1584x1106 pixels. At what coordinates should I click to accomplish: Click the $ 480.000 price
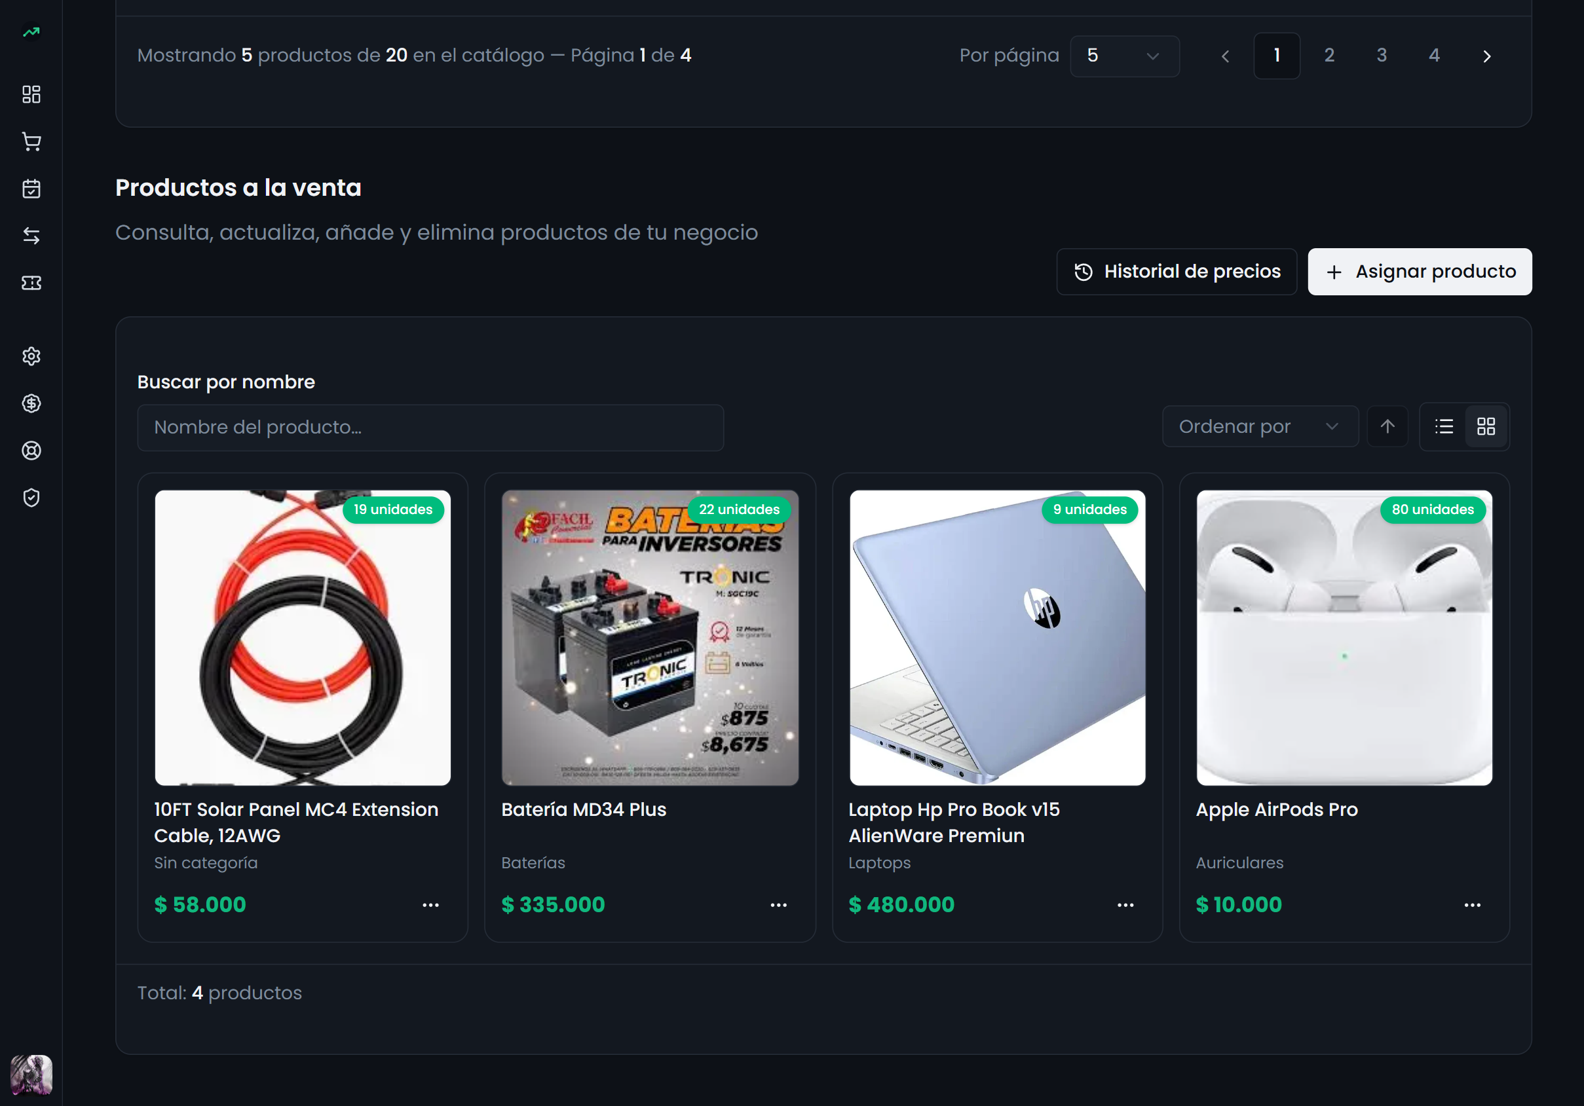901,905
